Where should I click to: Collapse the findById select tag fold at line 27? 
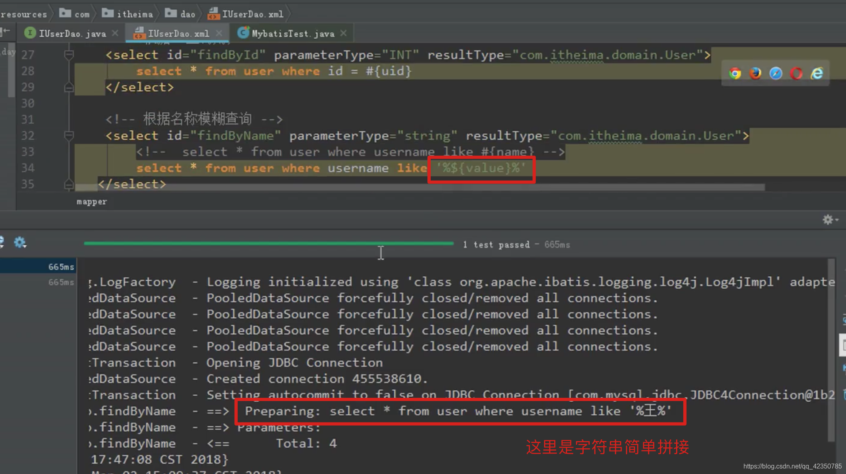pos(69,54)
